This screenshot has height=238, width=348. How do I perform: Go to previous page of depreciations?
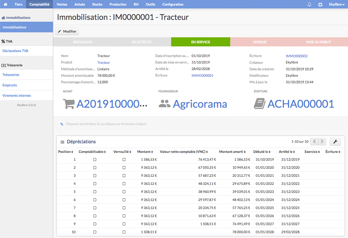coord(314,142)
